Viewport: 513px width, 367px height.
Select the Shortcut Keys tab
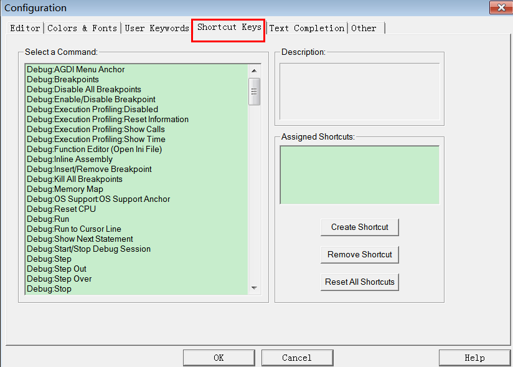pyautogui.click(x=228, y=28)
